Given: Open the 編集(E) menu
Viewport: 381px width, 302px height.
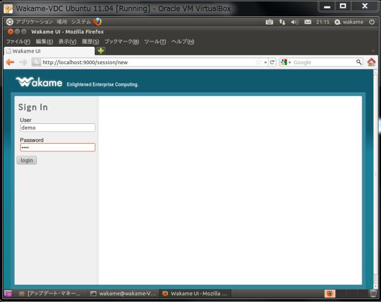Looking at the screenshot, I should coord(44,41).
